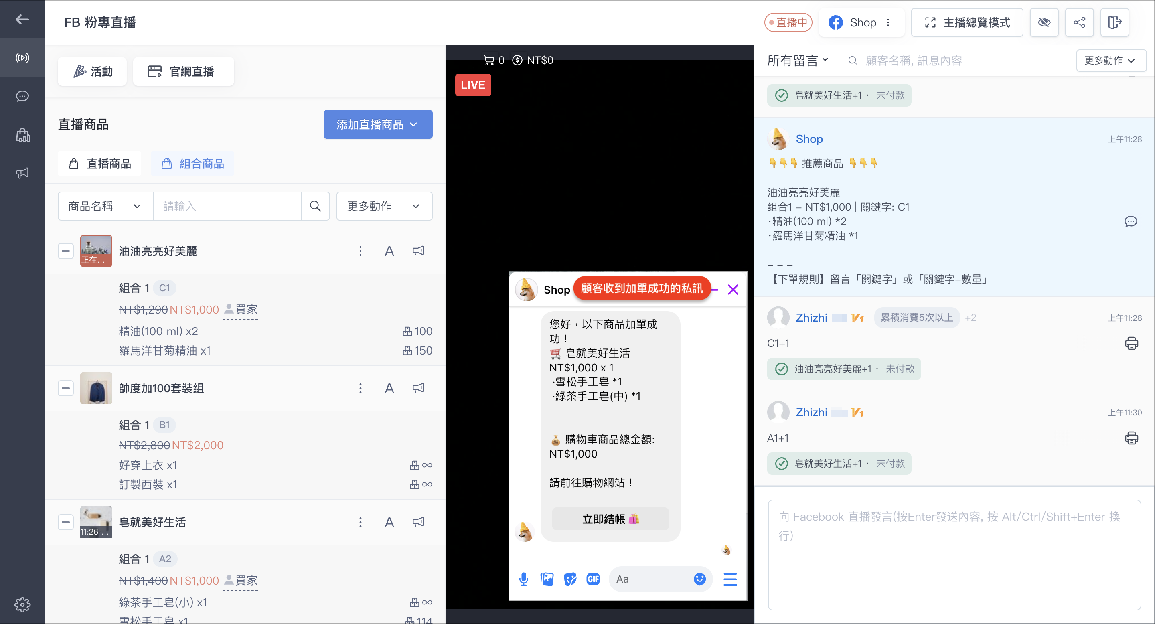Click the Facebook live comment textbox
Screen dimensions: 1155x624
click(x=954, y=555)
